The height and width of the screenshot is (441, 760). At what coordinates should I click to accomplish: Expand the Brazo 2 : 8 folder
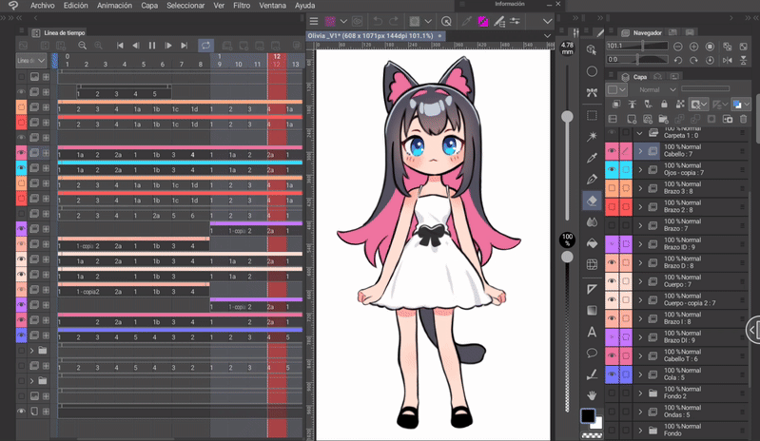click(x=640, y=206)
